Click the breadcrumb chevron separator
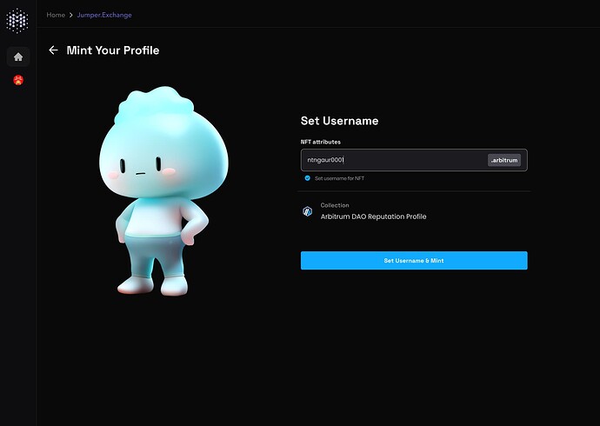 click(x=71, y=15)
